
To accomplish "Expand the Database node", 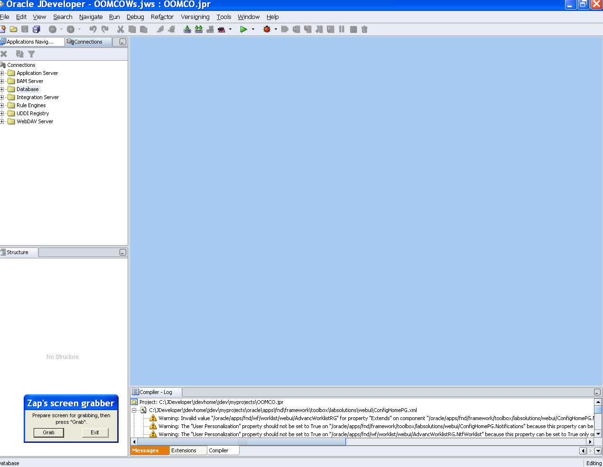I will point(2,90).
